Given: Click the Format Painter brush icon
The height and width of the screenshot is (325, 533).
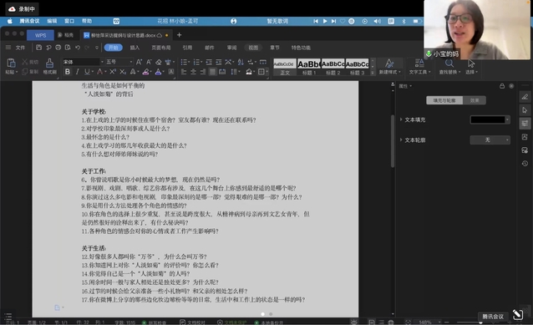Looking at the screenshot, I should 49,63.
